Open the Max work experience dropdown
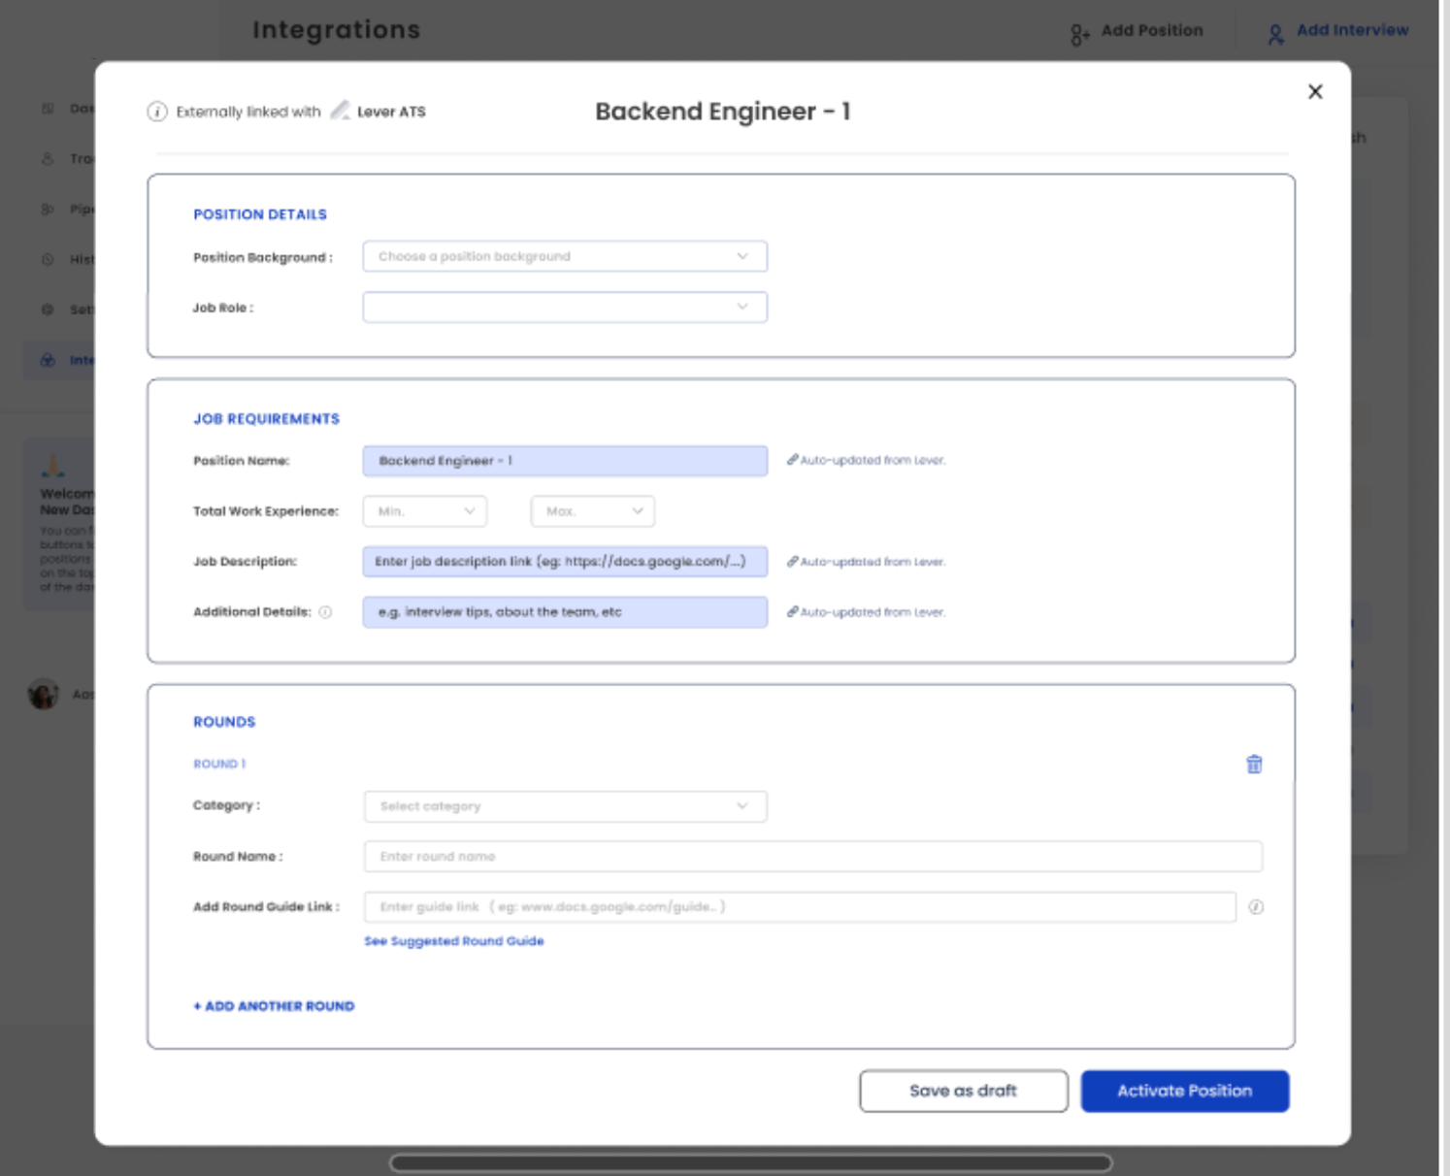 [593, 511]
